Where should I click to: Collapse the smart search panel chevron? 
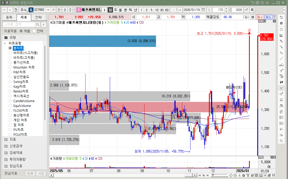click(43, 24)
